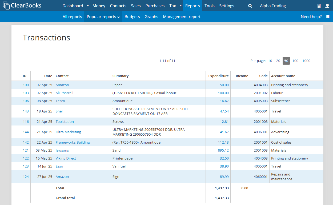Open the Settings menu
Image resolution: width=333 pixels, height=205 pixels.
[x=227, y=6]
